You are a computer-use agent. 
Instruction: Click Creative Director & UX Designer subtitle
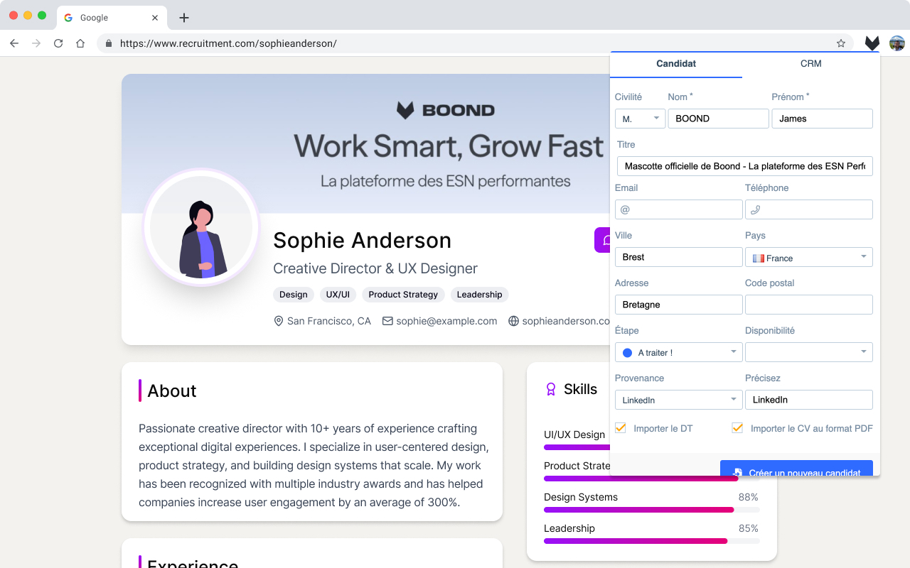click(x=375, y=268)
